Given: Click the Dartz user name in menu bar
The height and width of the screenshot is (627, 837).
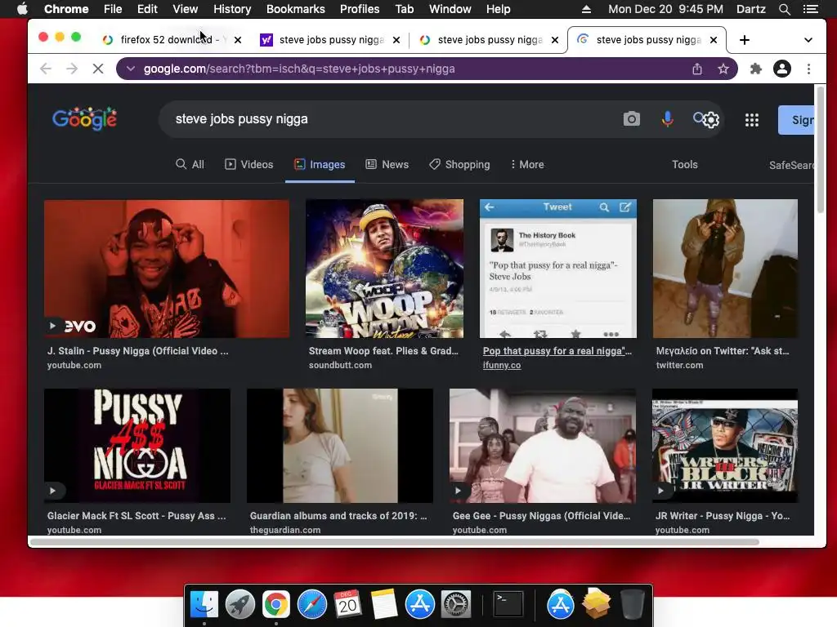Looking at the screenshot, I should [x=750, y=9].
